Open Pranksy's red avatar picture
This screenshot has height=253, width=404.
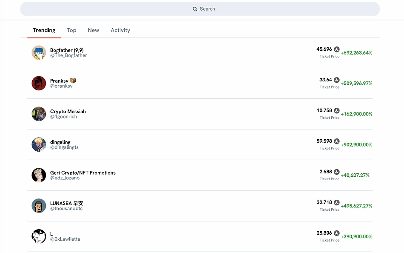[x=39, y=83]
